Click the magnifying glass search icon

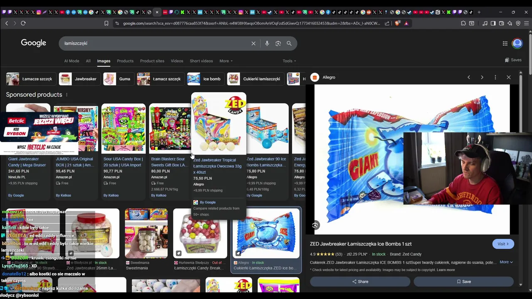(x=289, y=43)
